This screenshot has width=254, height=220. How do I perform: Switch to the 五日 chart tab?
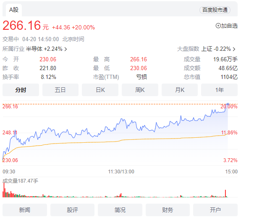pos(60,90)
